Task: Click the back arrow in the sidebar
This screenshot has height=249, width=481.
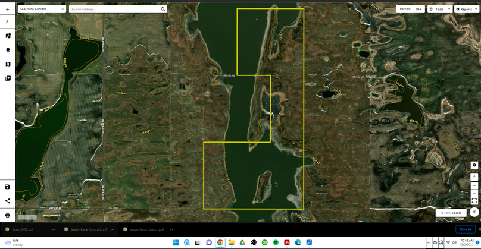Action: pos(8,10)
